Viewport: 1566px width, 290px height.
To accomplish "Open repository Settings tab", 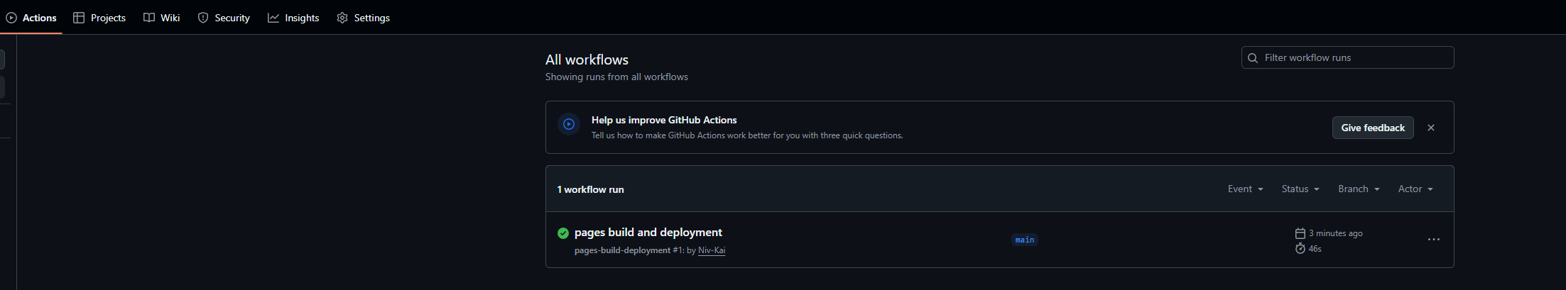I will (363, 18).
